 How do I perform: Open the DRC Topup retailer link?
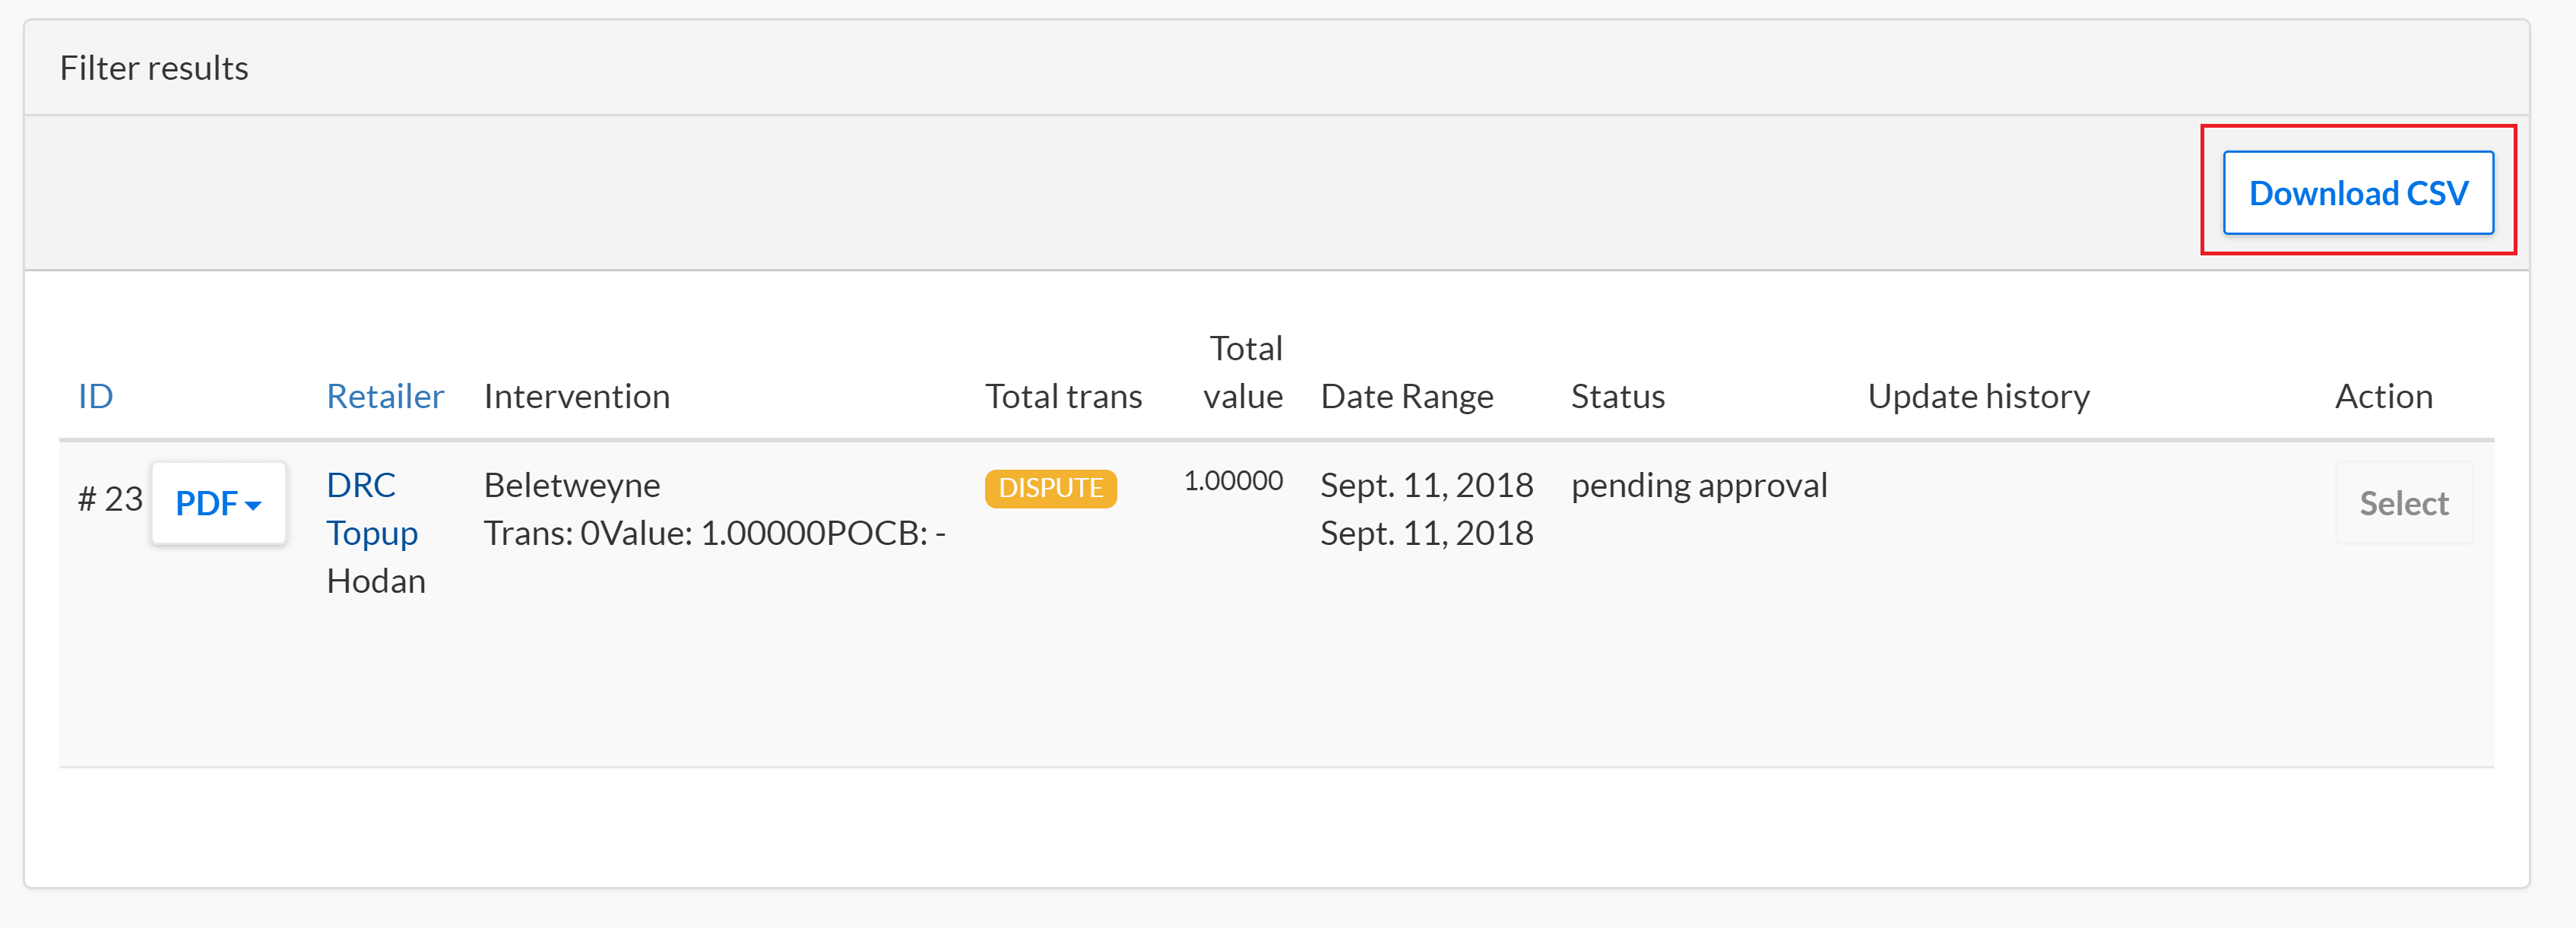click(372, 509)
